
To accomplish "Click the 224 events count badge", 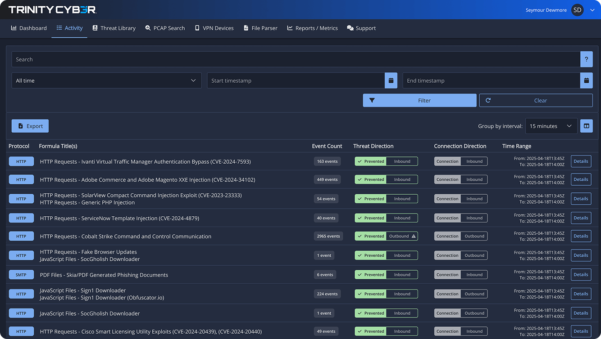I will pos(327,294).
